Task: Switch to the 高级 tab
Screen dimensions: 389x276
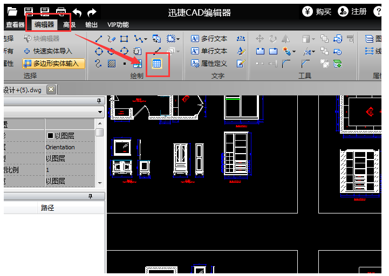Action: (x=69, y=25)
